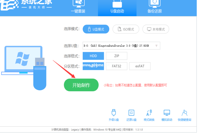Choose HDD as the format
This screenshot has height=134, width=198.
pos(93,56)
